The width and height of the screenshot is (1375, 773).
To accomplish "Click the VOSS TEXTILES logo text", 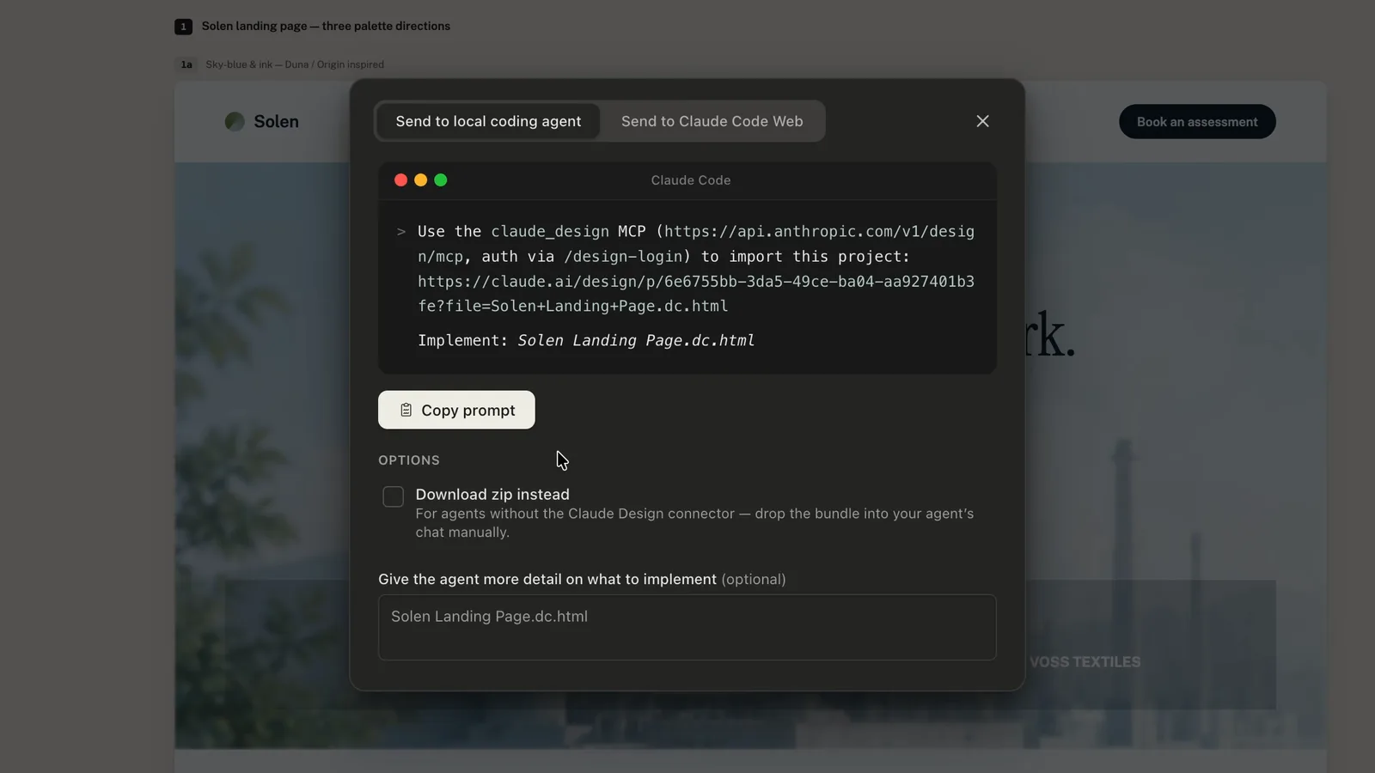I will 1085,662.
